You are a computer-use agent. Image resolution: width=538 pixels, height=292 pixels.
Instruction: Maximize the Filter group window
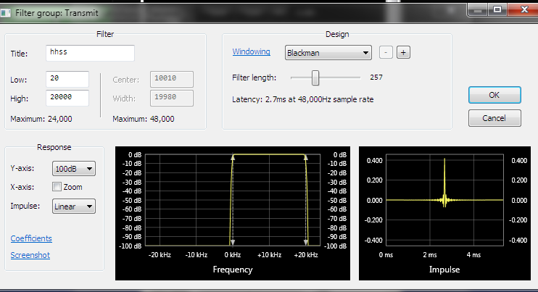497,10
